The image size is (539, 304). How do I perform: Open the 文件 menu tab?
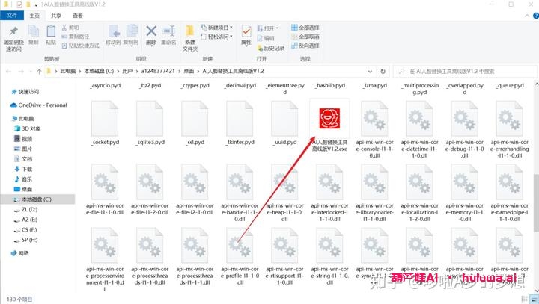(x=13, y=15)
